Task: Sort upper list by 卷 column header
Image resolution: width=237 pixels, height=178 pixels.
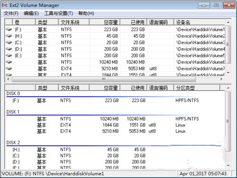Action: click(x=24, y=22)
